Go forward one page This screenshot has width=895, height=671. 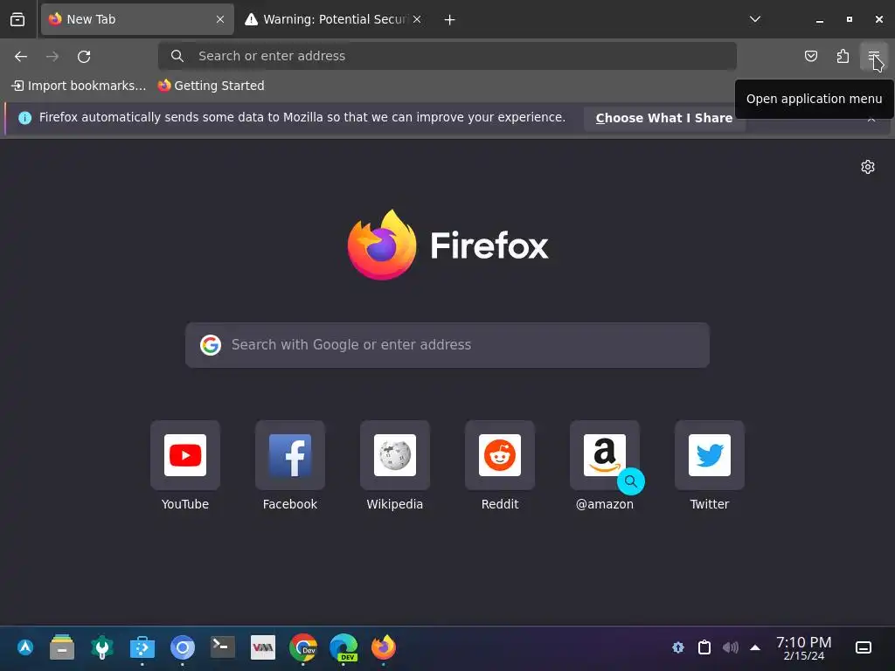(x=52, y=56)
